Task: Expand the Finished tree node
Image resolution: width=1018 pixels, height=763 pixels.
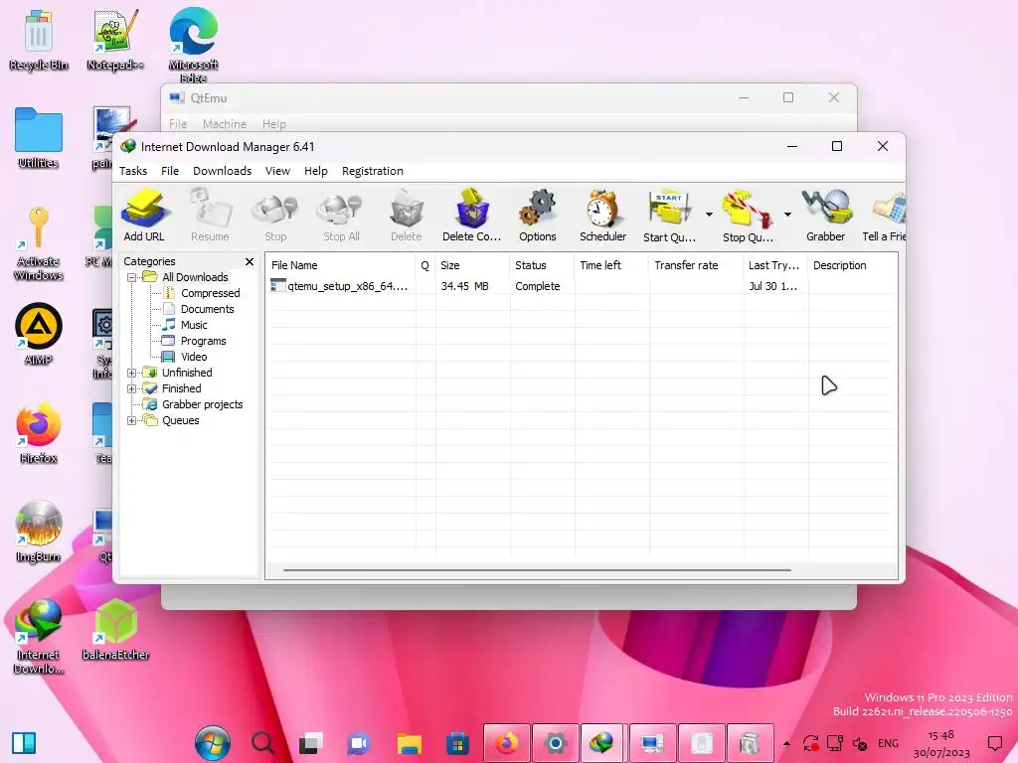Action: tap(132, 388)
